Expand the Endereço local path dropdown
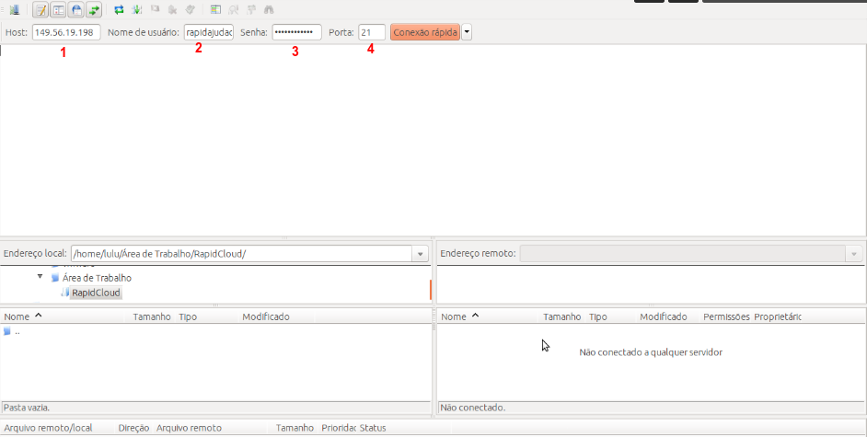Viewport: 867px width, 437px height. 421,254
